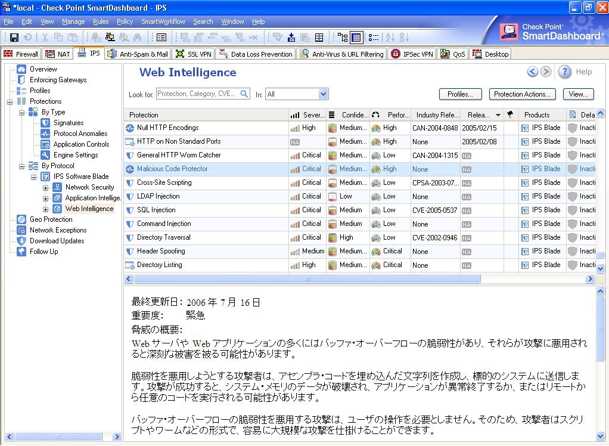The width and height of the screenshot is (609, 446).
Task: Click the Engine Settings wrench icon
Action: [45, 155]
